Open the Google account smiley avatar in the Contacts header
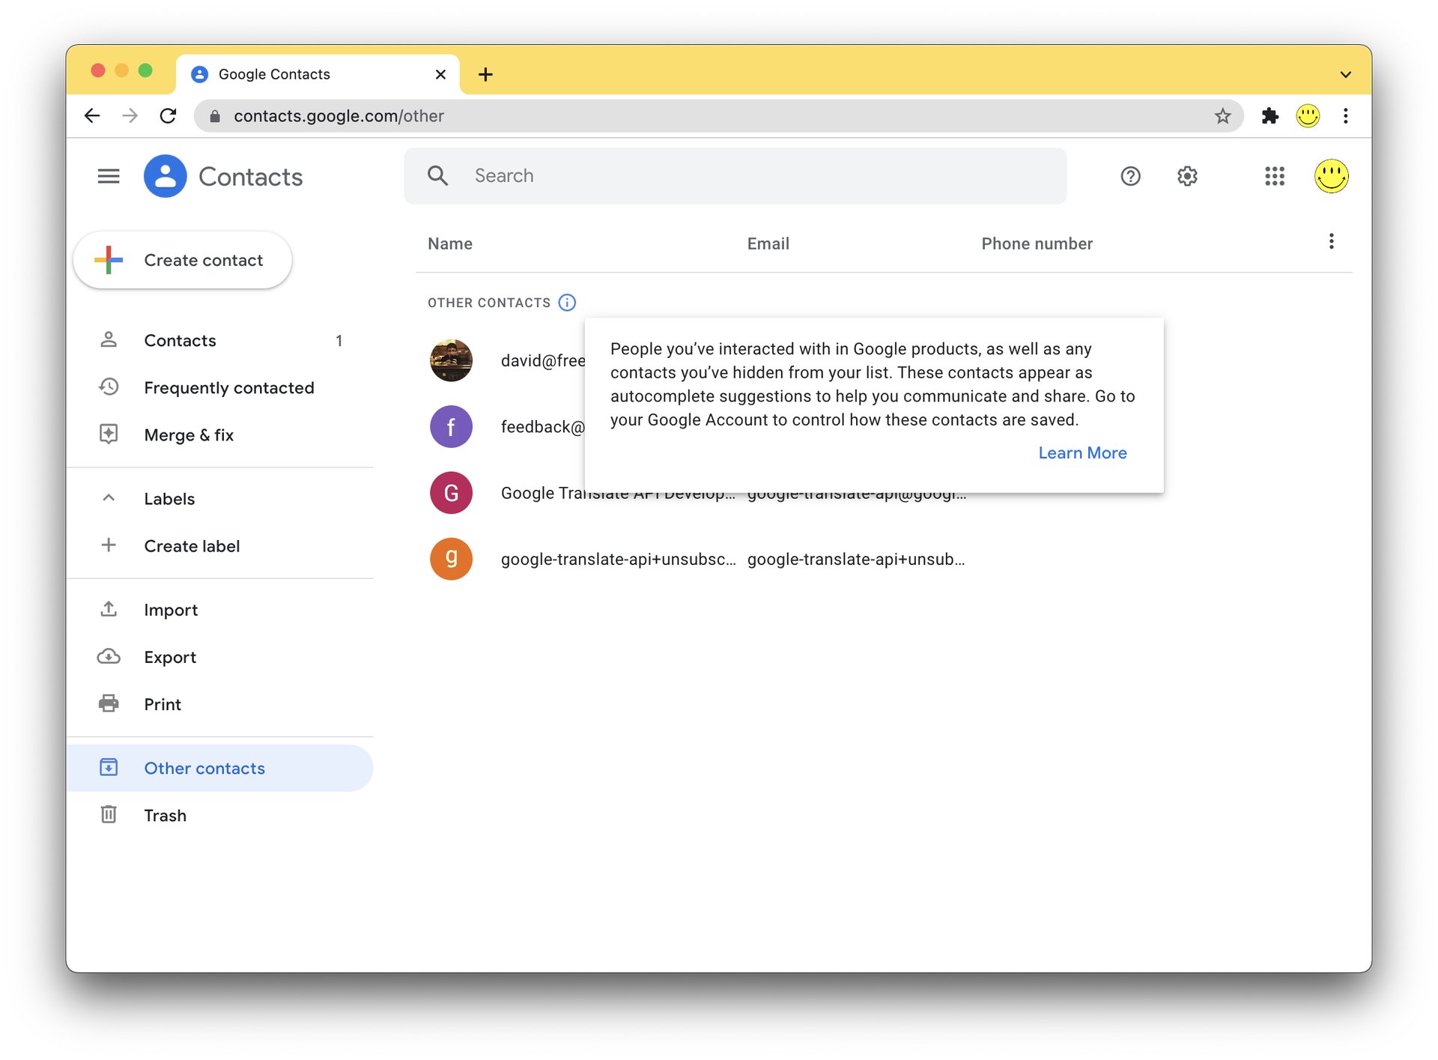The height and width of the screenshot is (1060, 1438). point(1332,176)
